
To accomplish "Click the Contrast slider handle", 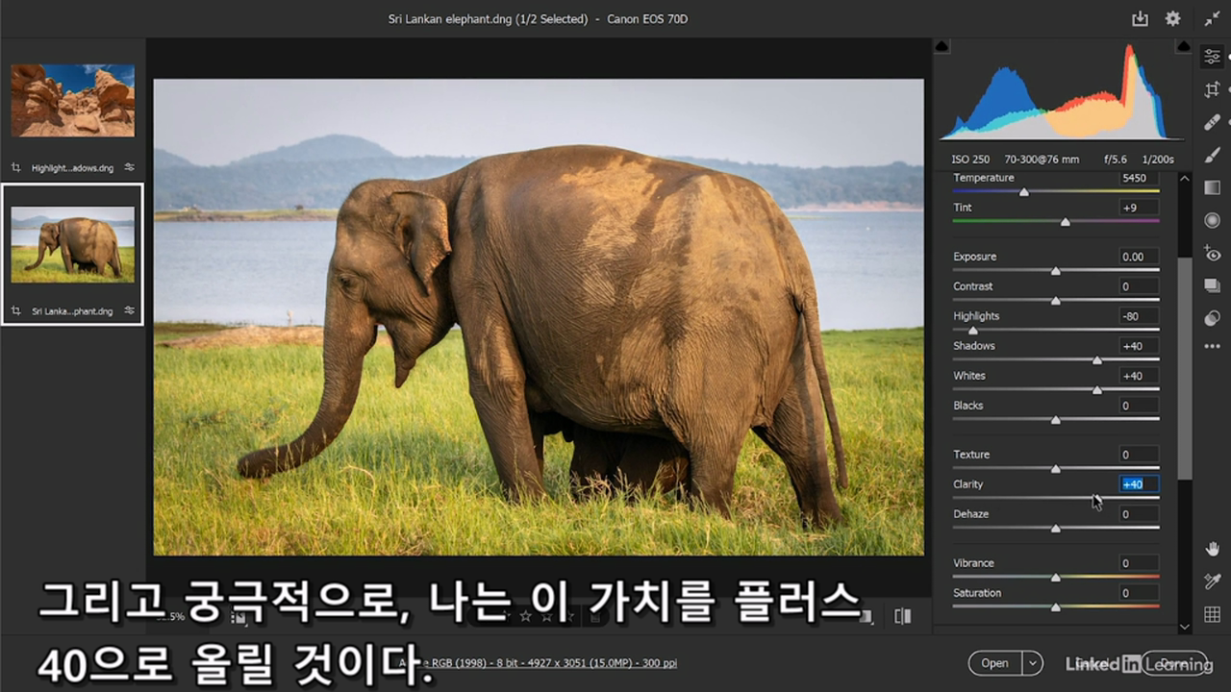I will (x=1056, y=301).
